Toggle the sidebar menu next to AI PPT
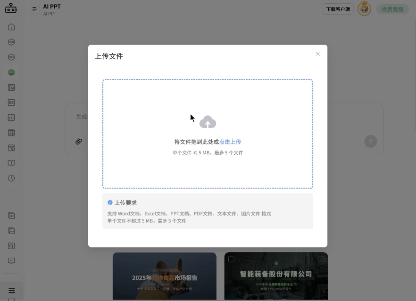 pyautogui.click(x=34, y=9)
